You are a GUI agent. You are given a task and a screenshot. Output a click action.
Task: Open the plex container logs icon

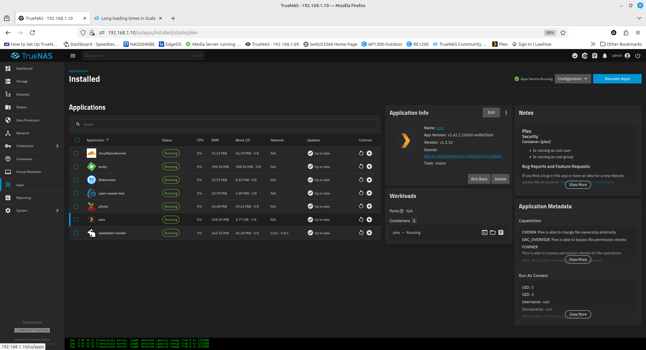pos(501,233)
